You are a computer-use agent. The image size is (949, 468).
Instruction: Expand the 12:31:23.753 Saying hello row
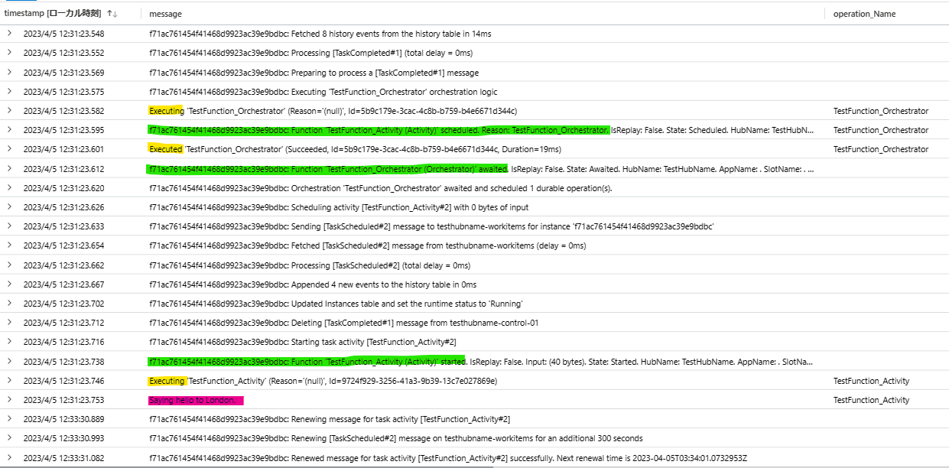tap(9, 400)
